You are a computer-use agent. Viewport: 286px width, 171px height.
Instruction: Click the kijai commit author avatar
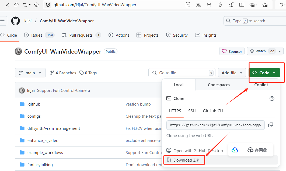pos(22,90)
